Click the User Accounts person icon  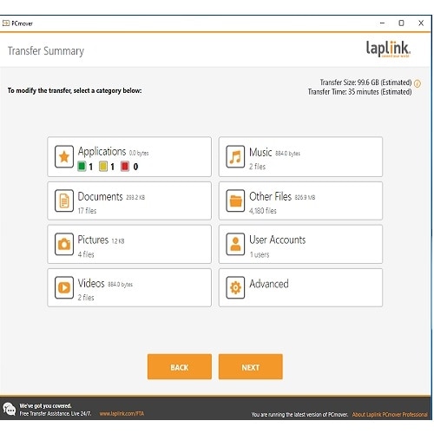coord(235,244)
